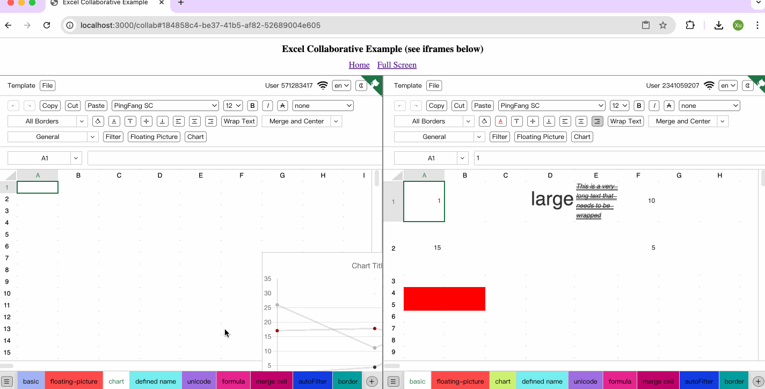Open font size 12 dropdown in left spreadsheet
Image resolution: width=765 pixels, height=389 pixels.
(233, 106)
